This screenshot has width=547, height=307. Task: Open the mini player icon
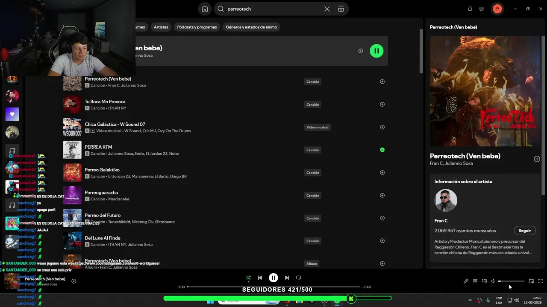point(531,281)
